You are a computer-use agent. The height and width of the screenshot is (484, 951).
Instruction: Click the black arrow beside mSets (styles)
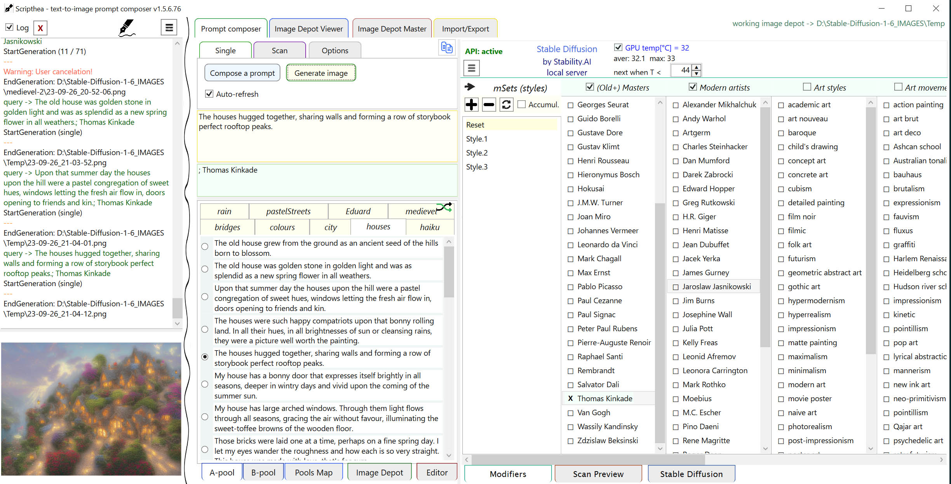click(470, 87)
